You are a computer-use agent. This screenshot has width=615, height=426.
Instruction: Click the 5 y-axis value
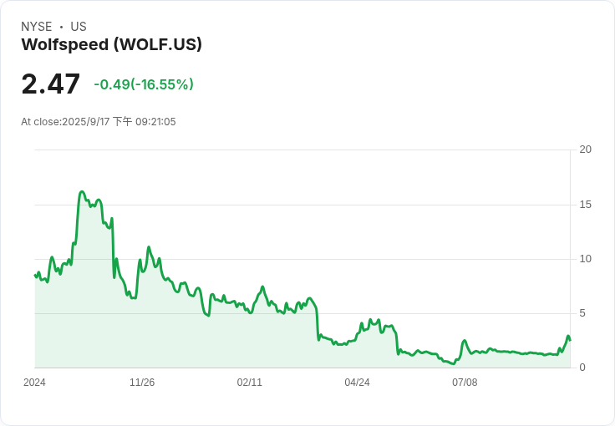point(582,313)
